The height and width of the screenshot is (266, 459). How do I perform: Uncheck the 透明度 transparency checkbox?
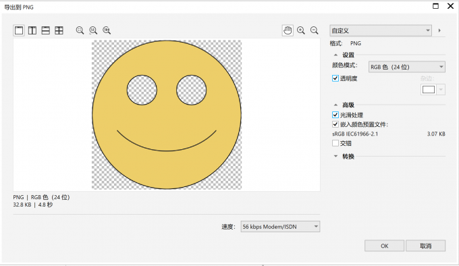pos(335,78)
